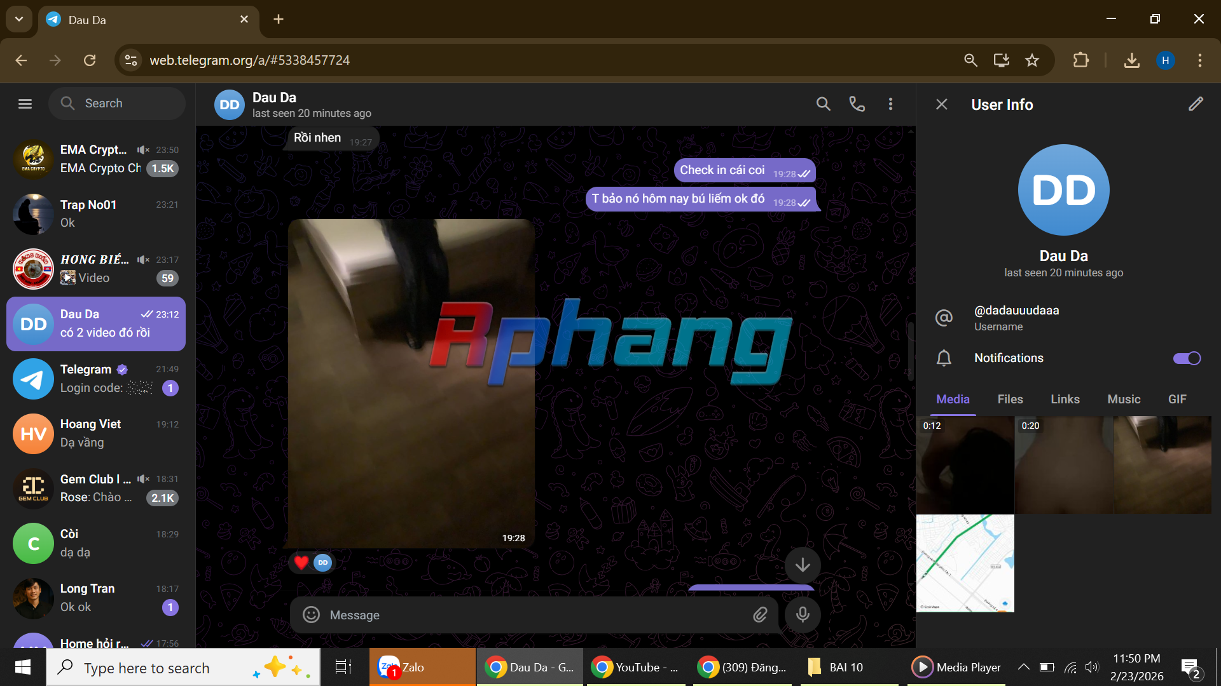Open the Gem Club chat
This screenshot has height=686, width=1221.
coord(96,488)
